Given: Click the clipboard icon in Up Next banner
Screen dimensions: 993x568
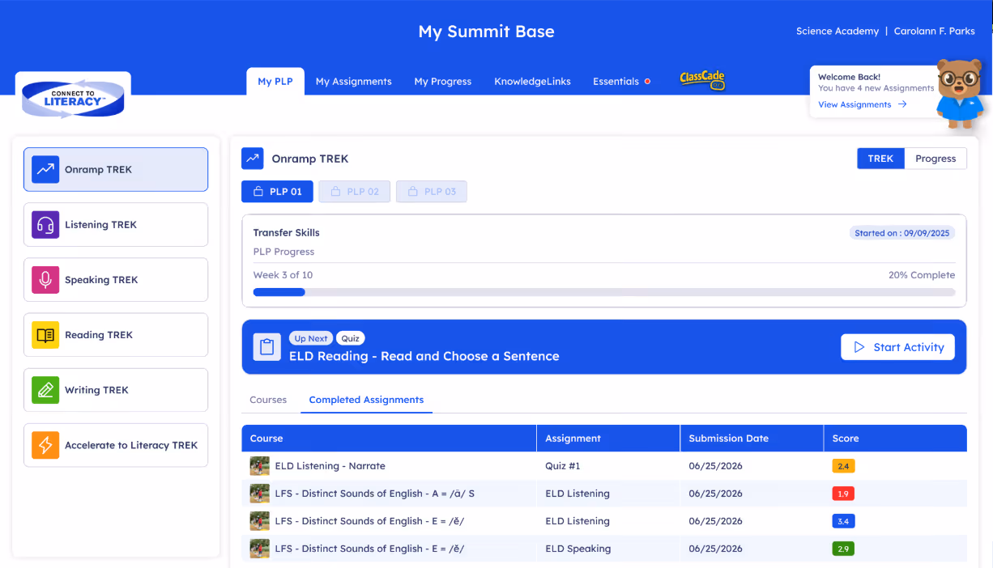Looking at the screenshot, I should click(x=266, y=347).
